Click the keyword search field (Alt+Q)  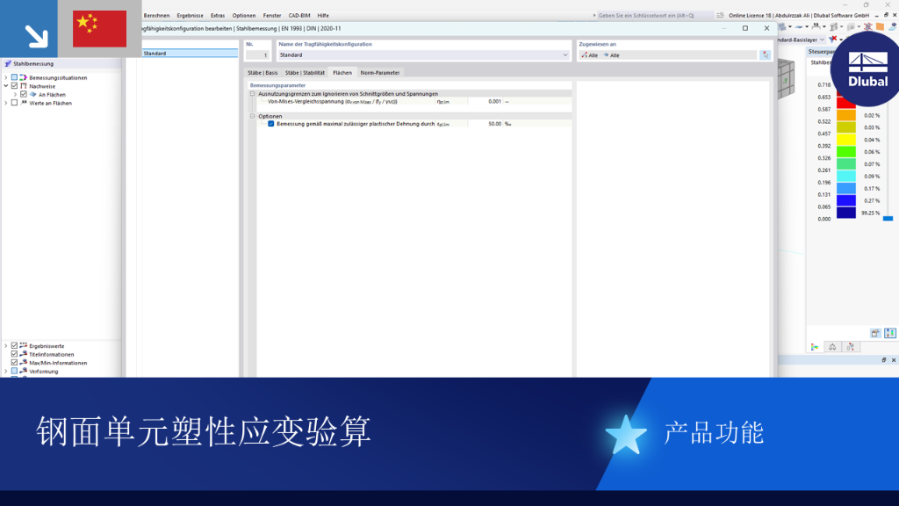655,16
